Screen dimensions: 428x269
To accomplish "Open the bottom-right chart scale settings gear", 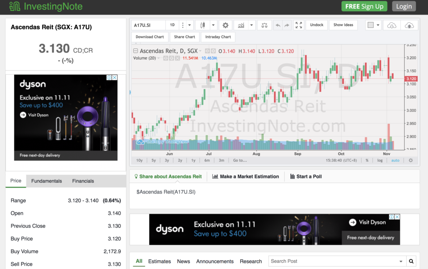I will (x=410, y=161).
